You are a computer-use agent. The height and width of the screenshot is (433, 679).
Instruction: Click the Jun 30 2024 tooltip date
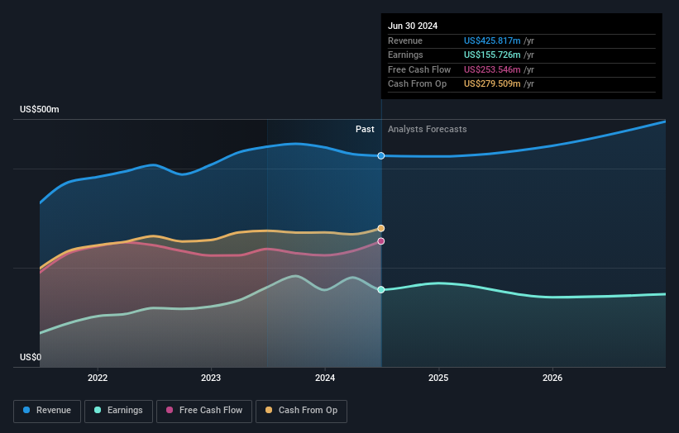tap(413, 26)
